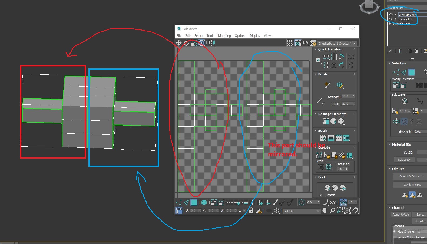Toggle the Detach checkbox in Peel
Image resolution: width=427 pixels, height=244 pixels.
click(321, 195)
